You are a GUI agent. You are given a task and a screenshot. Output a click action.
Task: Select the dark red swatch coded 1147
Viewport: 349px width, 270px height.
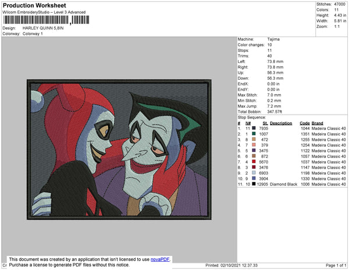click(253, 167)
